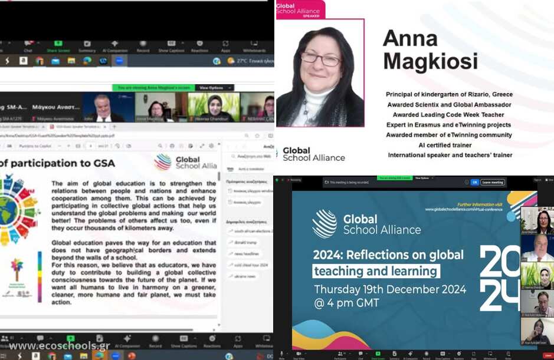
Task: Expand caret beside Show Captions above weather taskbar
Action: tap(182, 43)
